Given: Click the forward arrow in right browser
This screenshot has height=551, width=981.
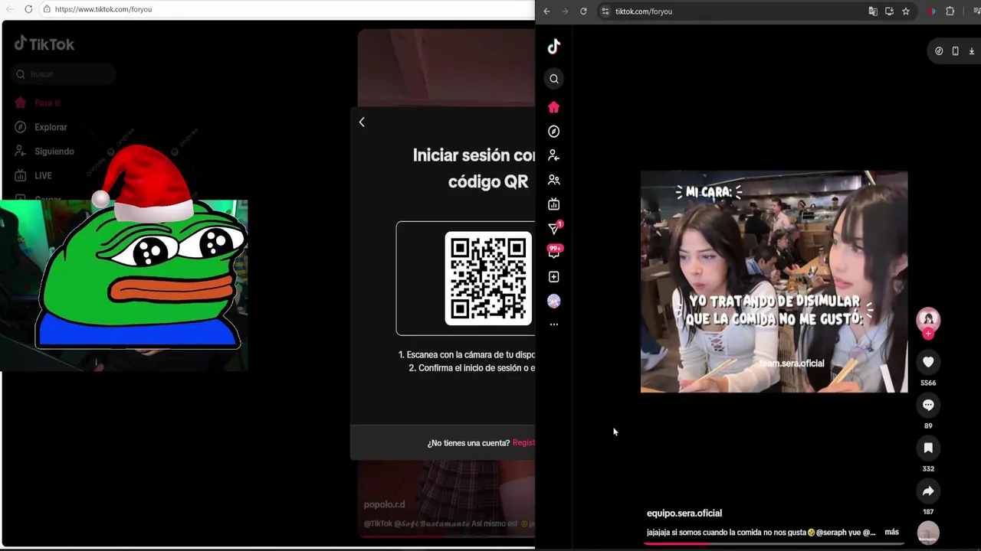Looking at the screenshot, I should click(565, 11).
